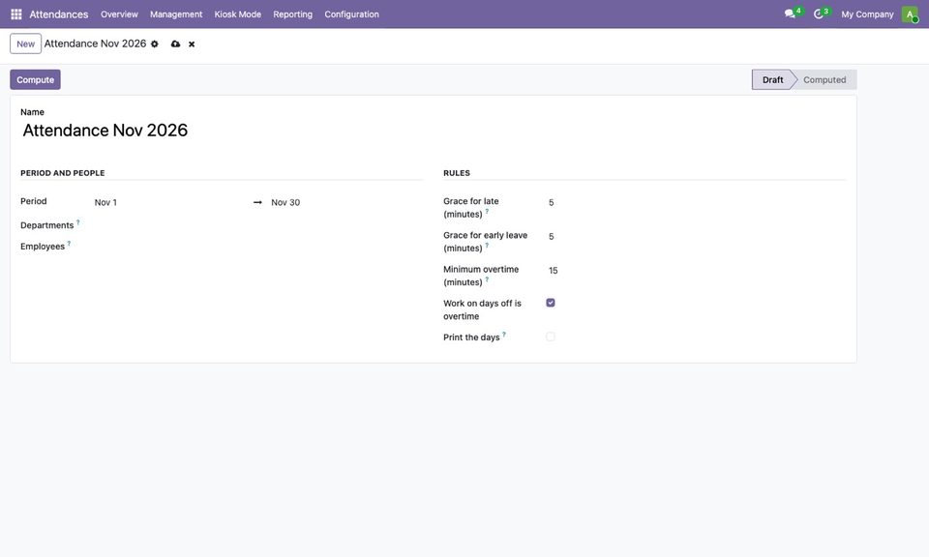Open the apps grid menu icon
Screen dimensions: 929x557
pos(16,15)
